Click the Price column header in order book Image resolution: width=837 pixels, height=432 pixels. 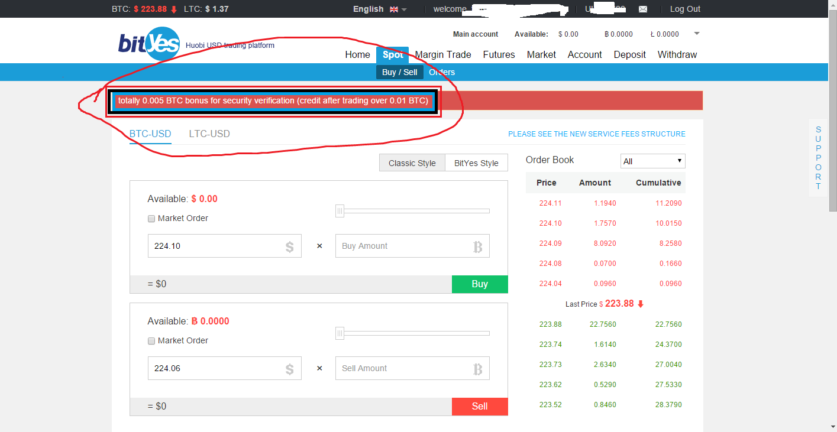coord(547,183)
